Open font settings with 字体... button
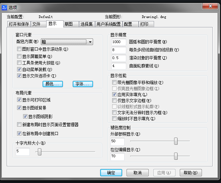 [x=83, y=84]
